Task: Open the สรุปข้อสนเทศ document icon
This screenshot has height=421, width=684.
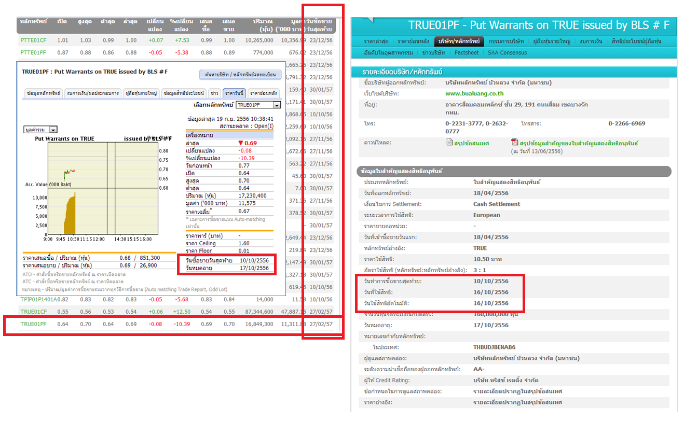Action: point(450,143)
